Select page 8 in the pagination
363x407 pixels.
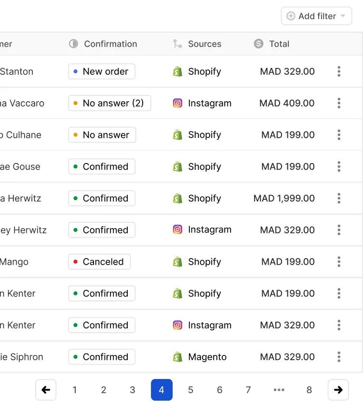coord(309,390)
